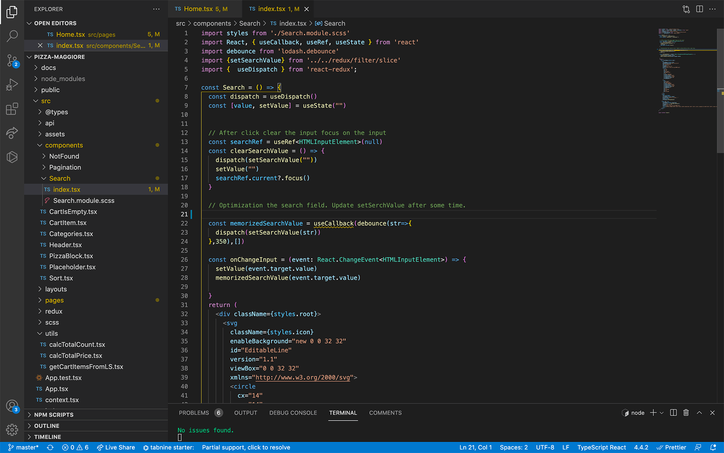Click tabnine starter status item
Screen dimensions: 724x453
[169, 447]
